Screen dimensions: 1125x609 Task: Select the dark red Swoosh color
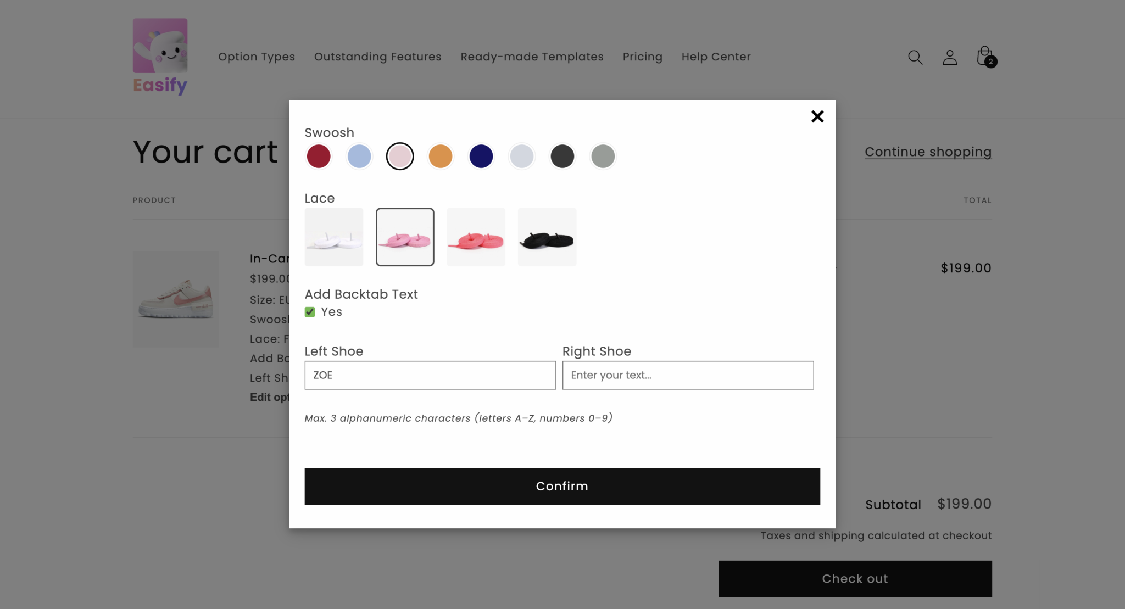(319, 156)
